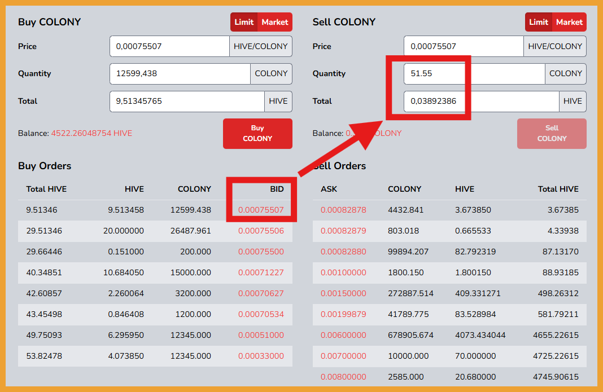Click the Sell Price input field
The width and height of the screenshot is (603, 392).
[464, 46]
